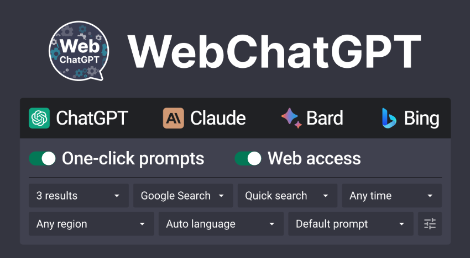Click the blue Bing logo icon
This screenshot has height=258, width=470.
(x=389, y=118)
